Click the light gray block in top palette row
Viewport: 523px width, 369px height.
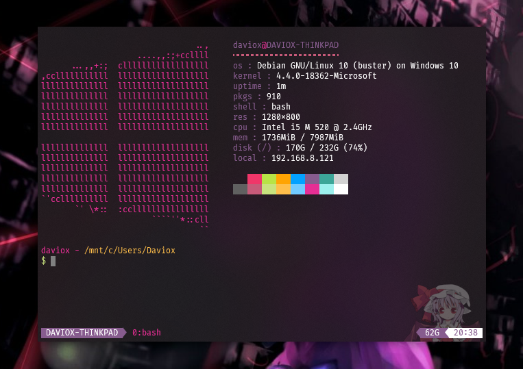341,179
